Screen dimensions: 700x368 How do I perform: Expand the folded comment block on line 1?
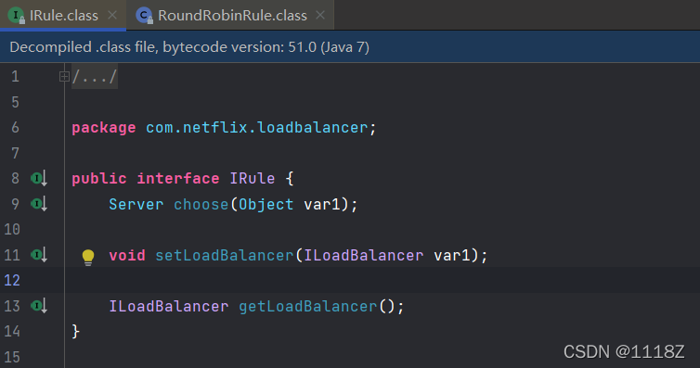coord(64,77)
